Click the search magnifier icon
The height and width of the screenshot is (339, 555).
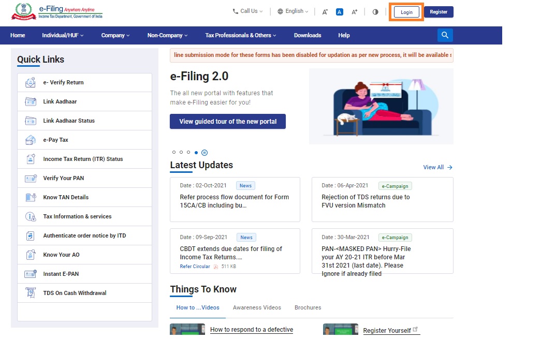tap(445, 35)
